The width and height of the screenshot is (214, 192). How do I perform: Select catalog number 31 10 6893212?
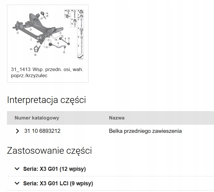[42, 131]
